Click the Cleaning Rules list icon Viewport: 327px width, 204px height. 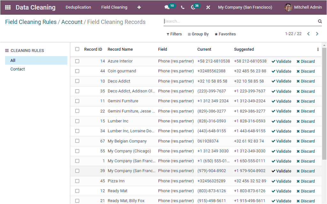click(7, 50)
